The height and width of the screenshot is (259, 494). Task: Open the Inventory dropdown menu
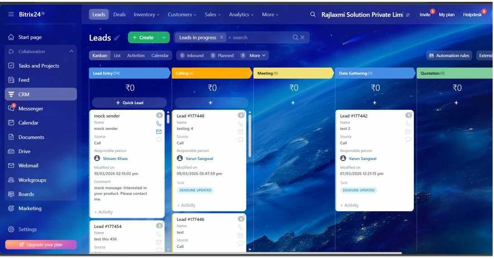point(147,14)
